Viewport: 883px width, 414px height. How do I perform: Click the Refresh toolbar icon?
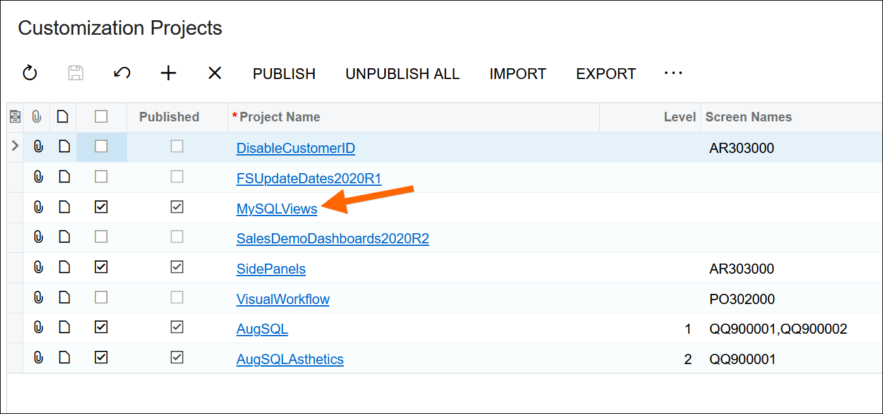pyautogui.click(x=30, y=73)
